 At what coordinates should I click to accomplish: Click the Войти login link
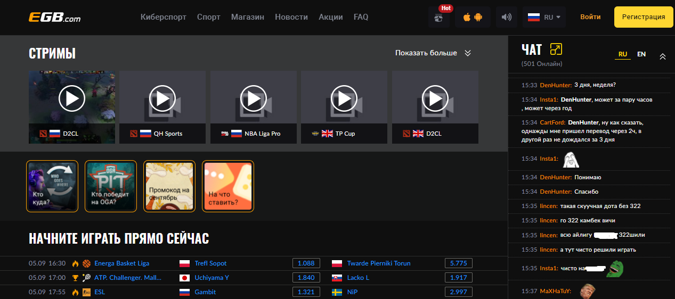point(590,17)
